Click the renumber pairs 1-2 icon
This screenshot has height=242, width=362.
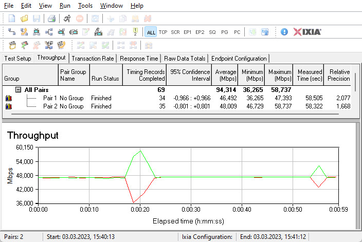135,32
